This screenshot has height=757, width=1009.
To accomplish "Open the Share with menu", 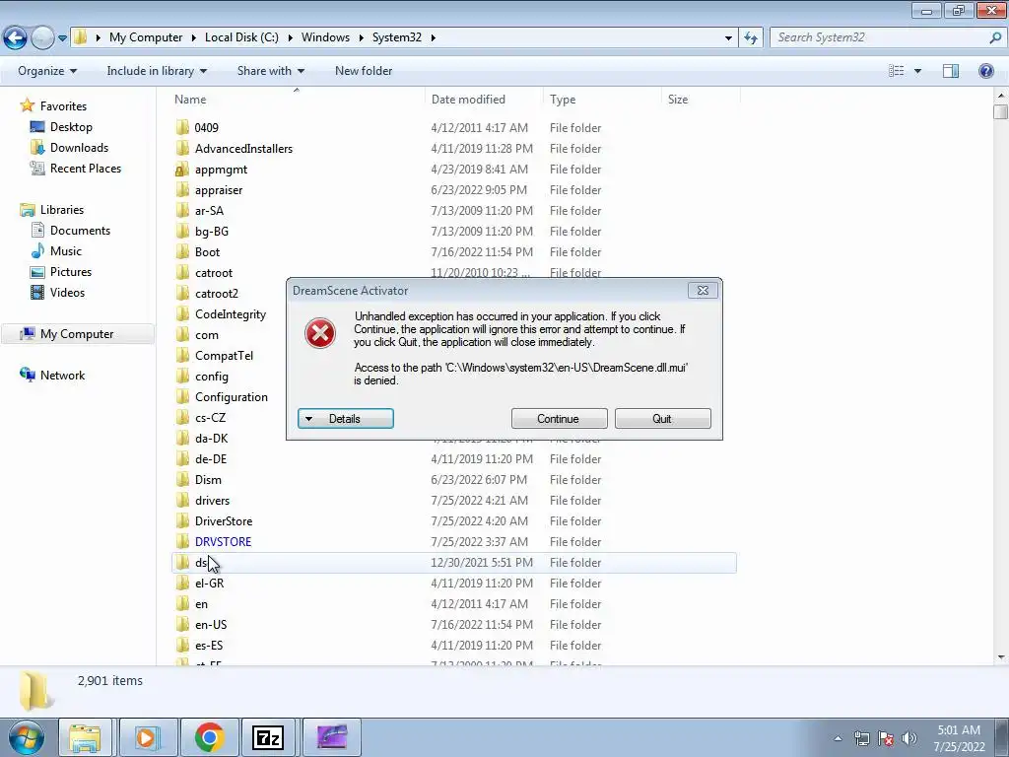I will click(270, 71).
